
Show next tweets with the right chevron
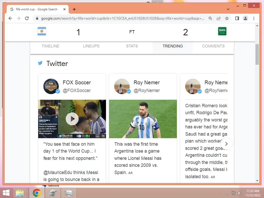pyautogui.click(x=226, y=144)
